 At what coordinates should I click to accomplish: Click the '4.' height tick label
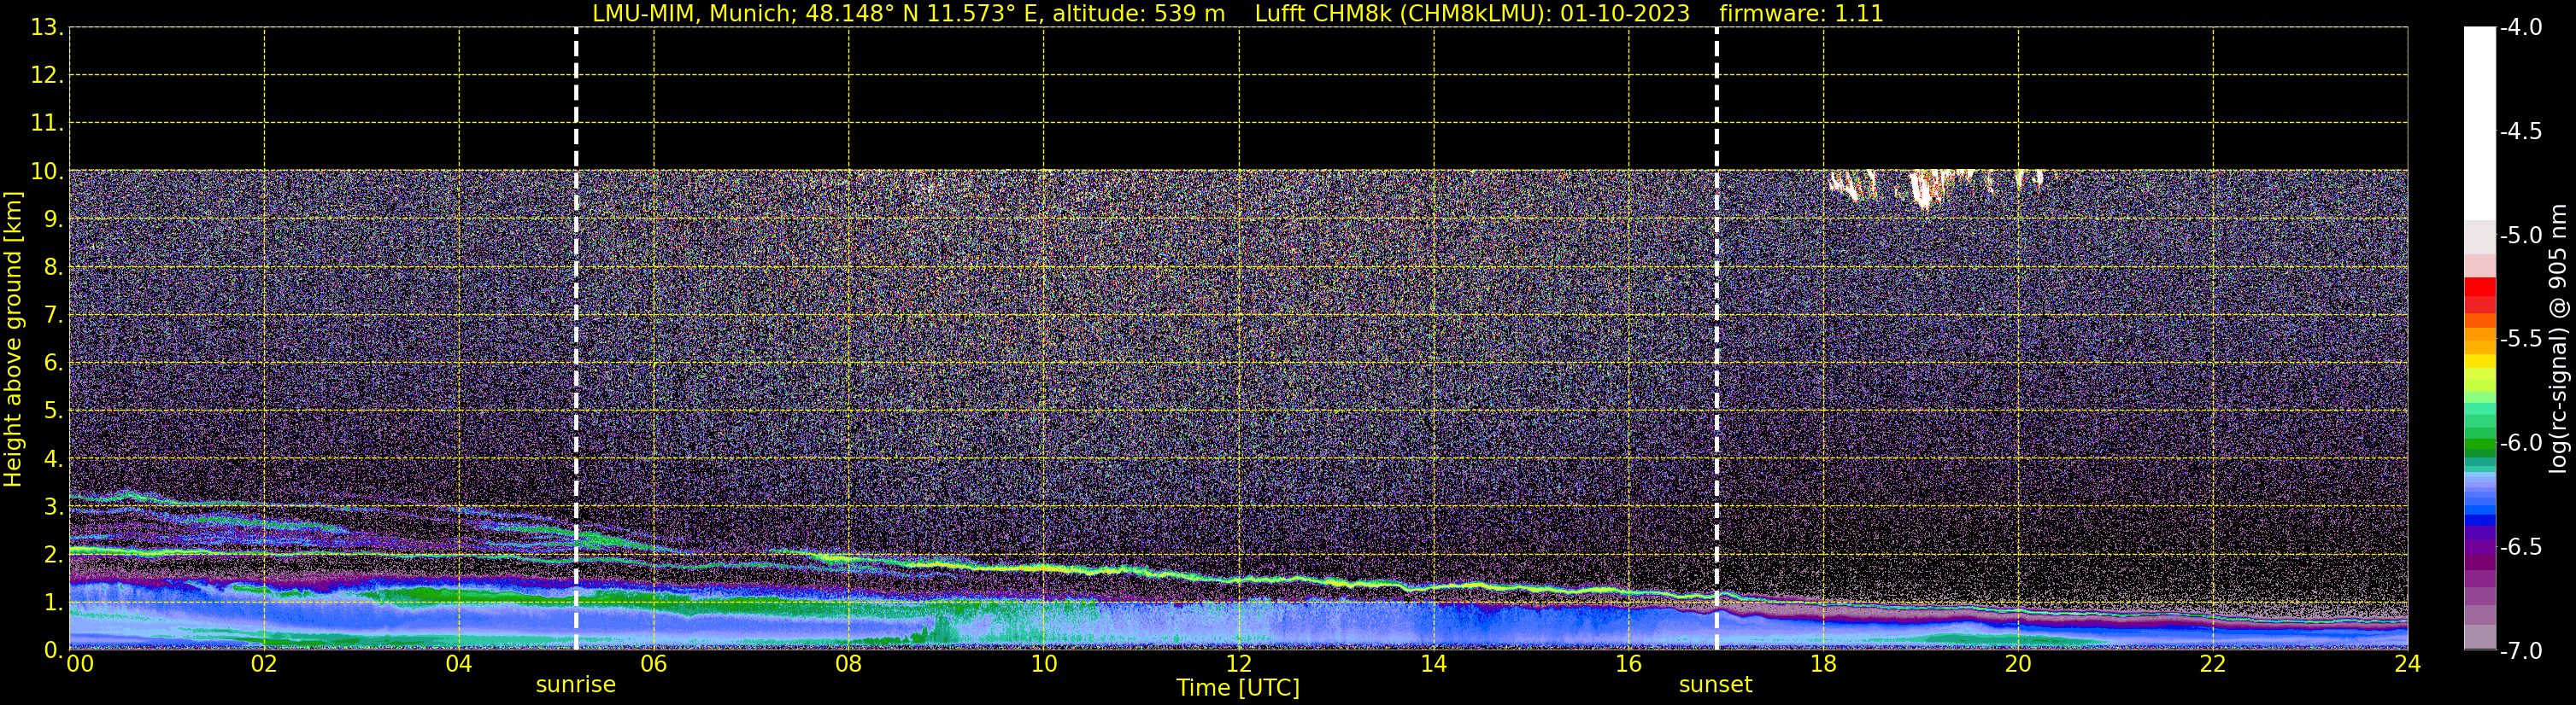[53, 458]
